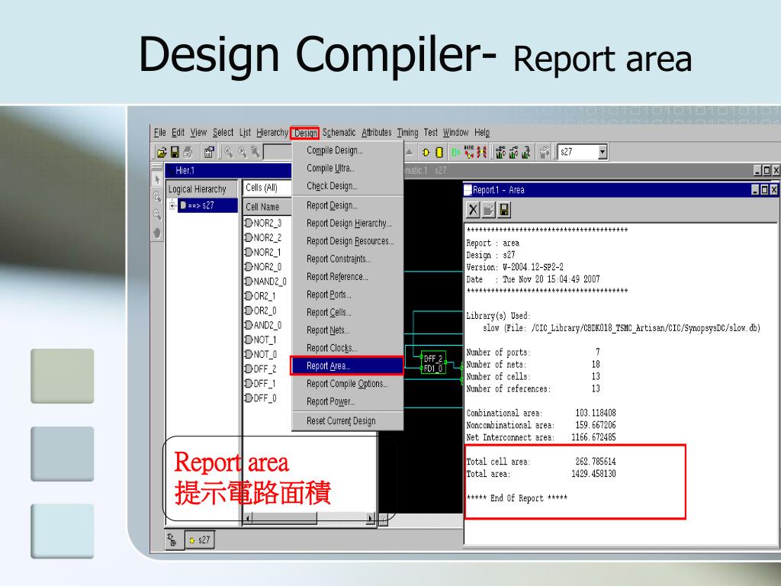Open the Attributes menu
Image resolution: width=781 pixels, height=586 pixels.
pos(377,133)
